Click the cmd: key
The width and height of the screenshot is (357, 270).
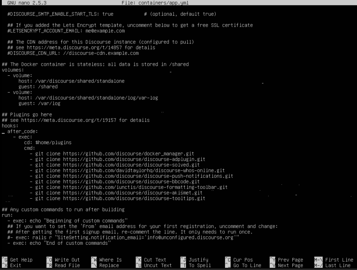[x=30, y=148]
